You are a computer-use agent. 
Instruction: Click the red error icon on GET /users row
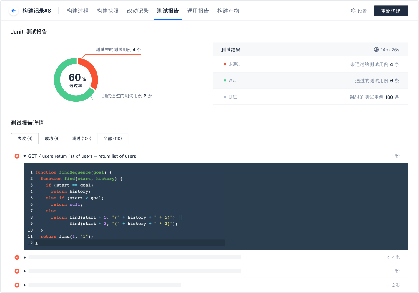point(17,156)
